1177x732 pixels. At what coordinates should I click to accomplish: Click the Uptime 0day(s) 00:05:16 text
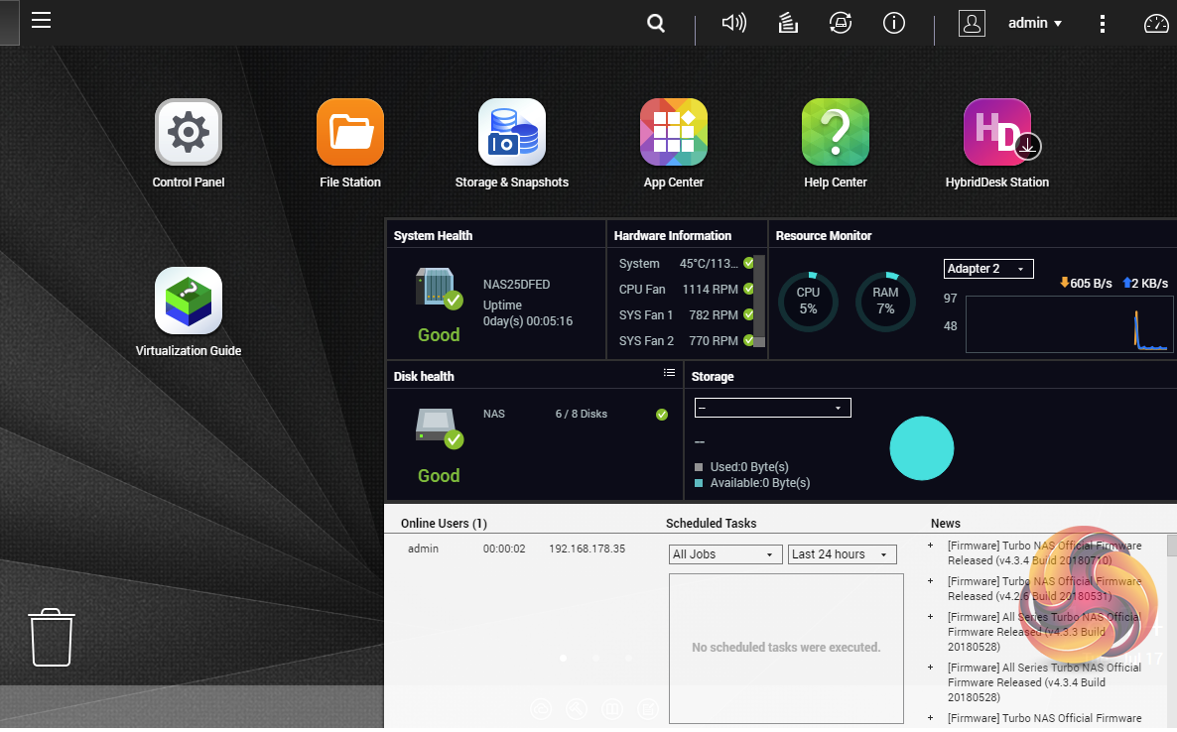pyautogui.click(x=528, y=312)
